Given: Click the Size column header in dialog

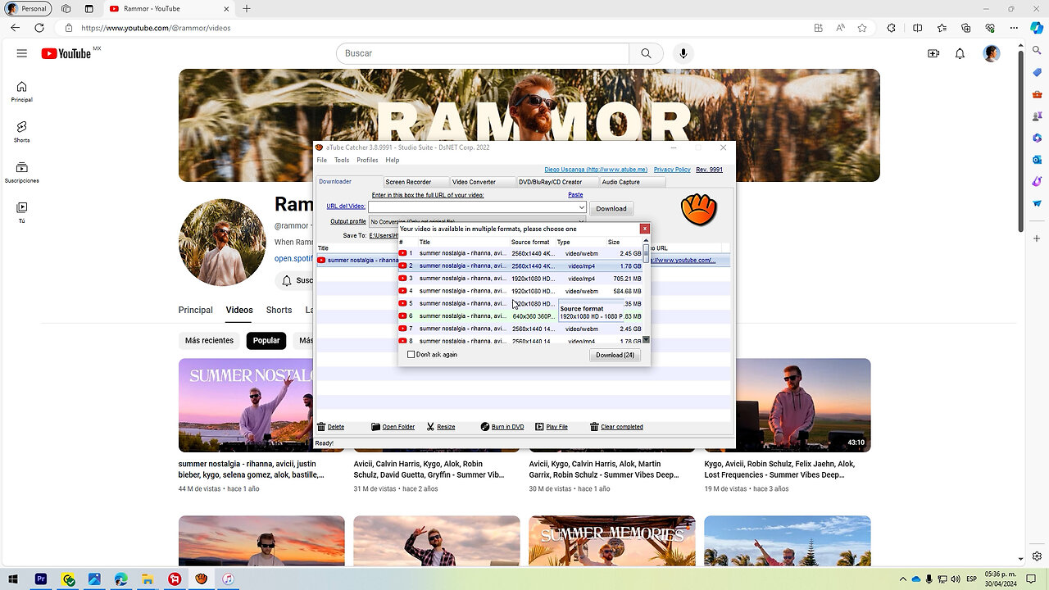Looking at the screenshot, I should tap(623, 243).
